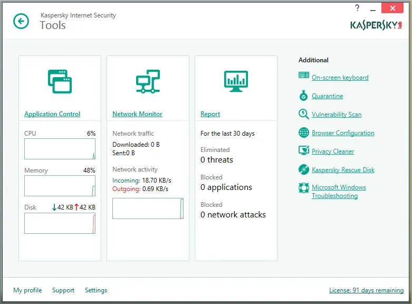
Task: Click 'Outgoing: 0.69 KB/s' text
Action: coord(140,189)
